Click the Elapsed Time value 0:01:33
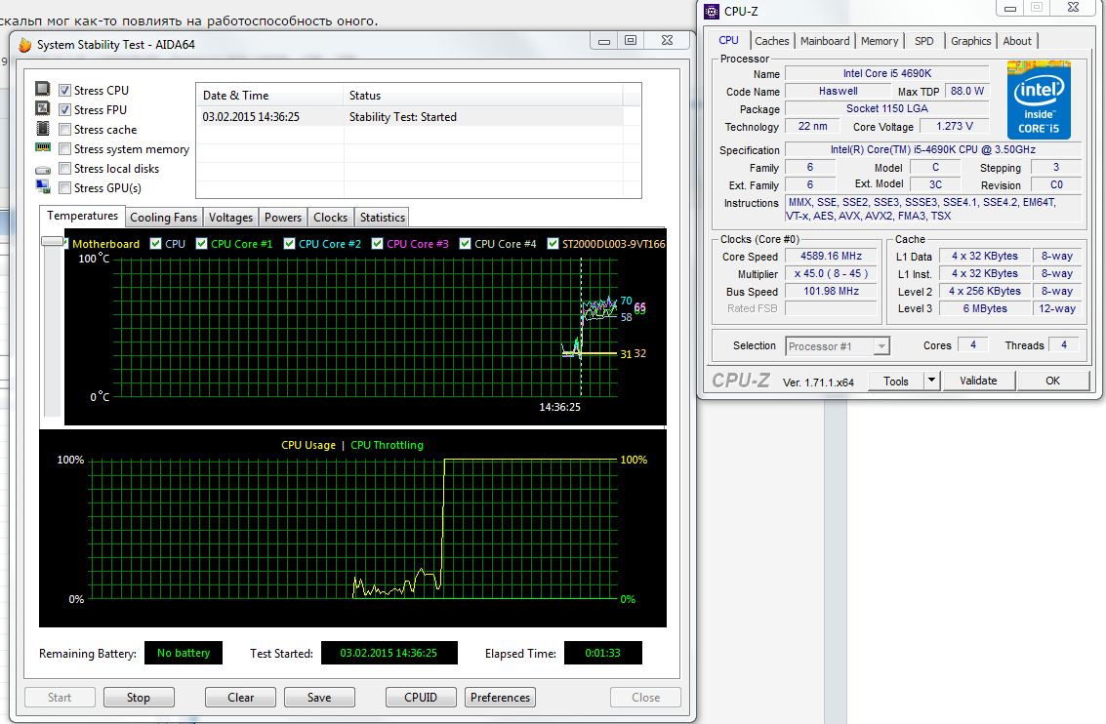Screen dimensions: 1106x724 [603, 653]
